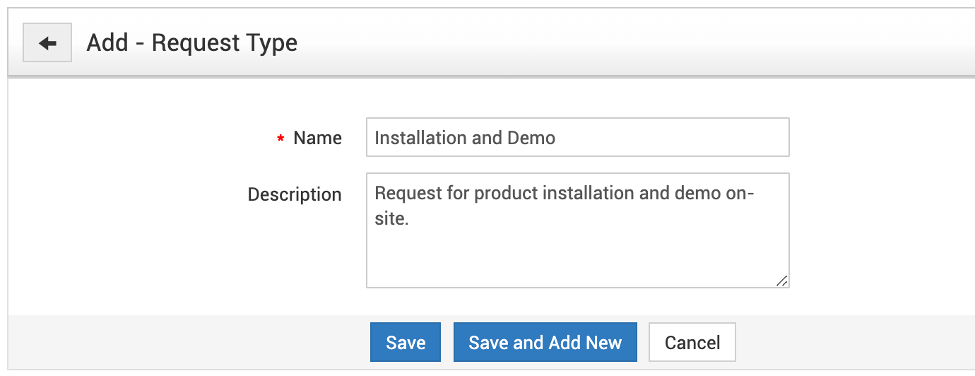Click the Description field label

pos(294,194)
